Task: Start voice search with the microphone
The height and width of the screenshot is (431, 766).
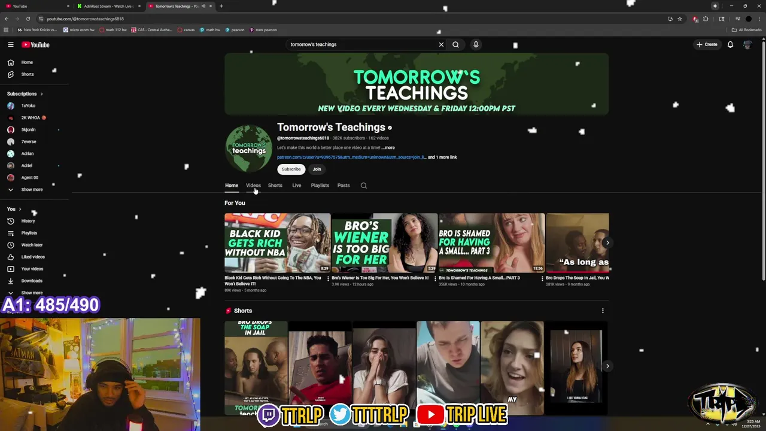Action: pyautogui.click(x=476, y=44)
